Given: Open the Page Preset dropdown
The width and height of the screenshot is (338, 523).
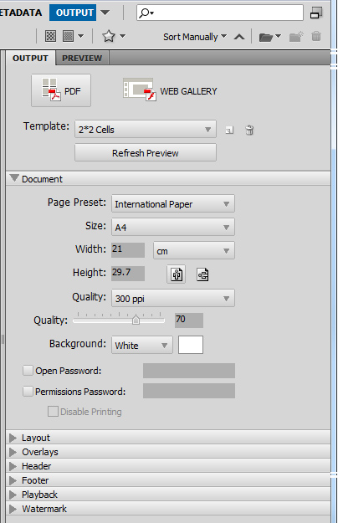Looking at the screenshot, I should tap(173, 203).
